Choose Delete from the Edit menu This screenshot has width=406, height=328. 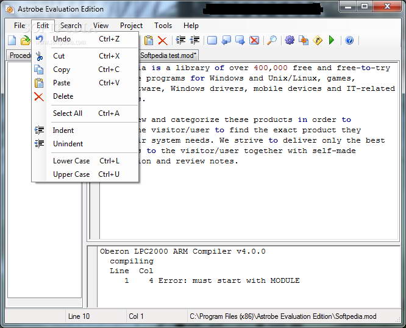tap(85, 96)
